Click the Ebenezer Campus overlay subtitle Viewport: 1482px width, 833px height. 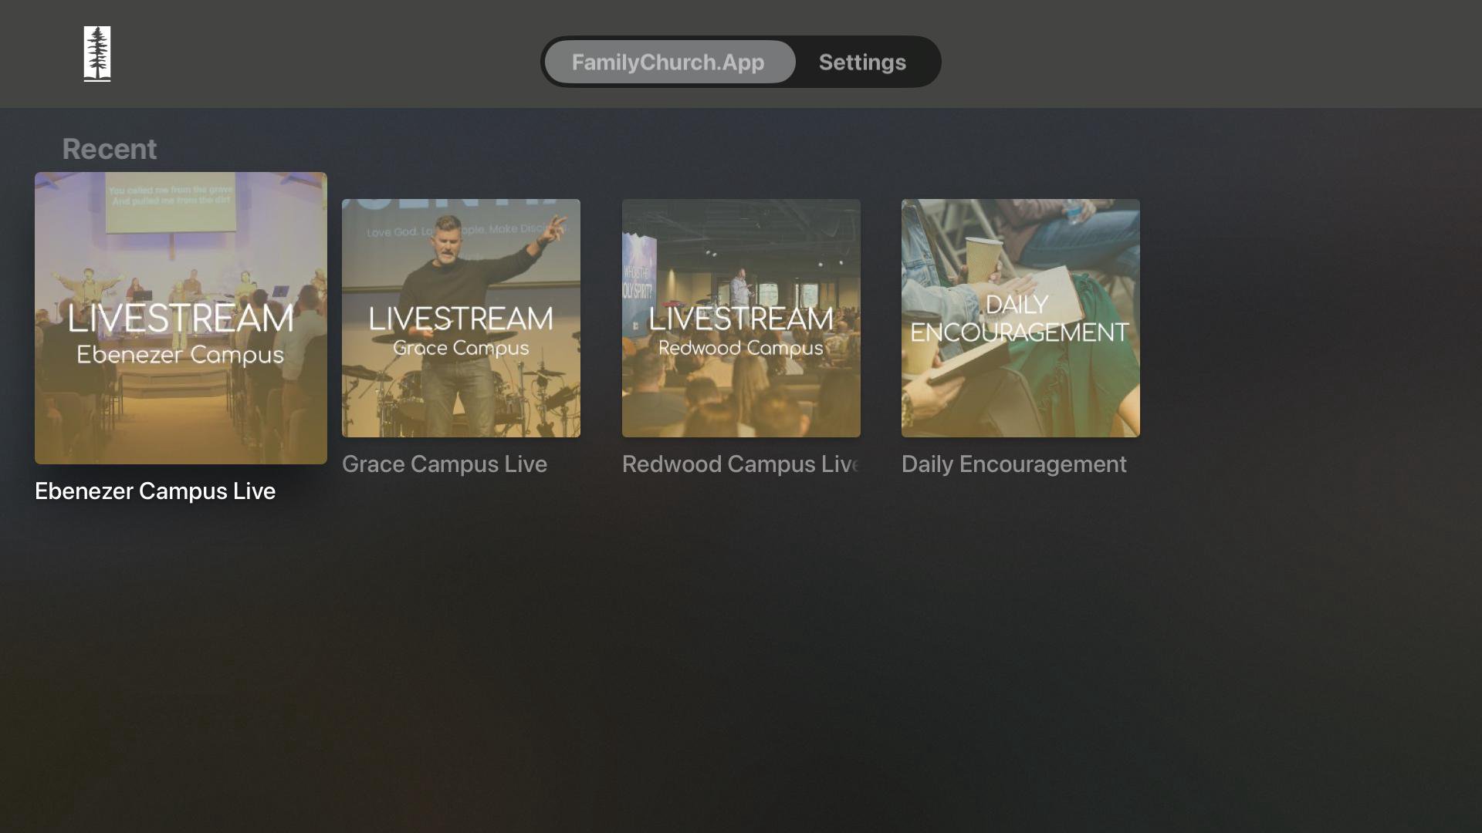tap(181, 355)
